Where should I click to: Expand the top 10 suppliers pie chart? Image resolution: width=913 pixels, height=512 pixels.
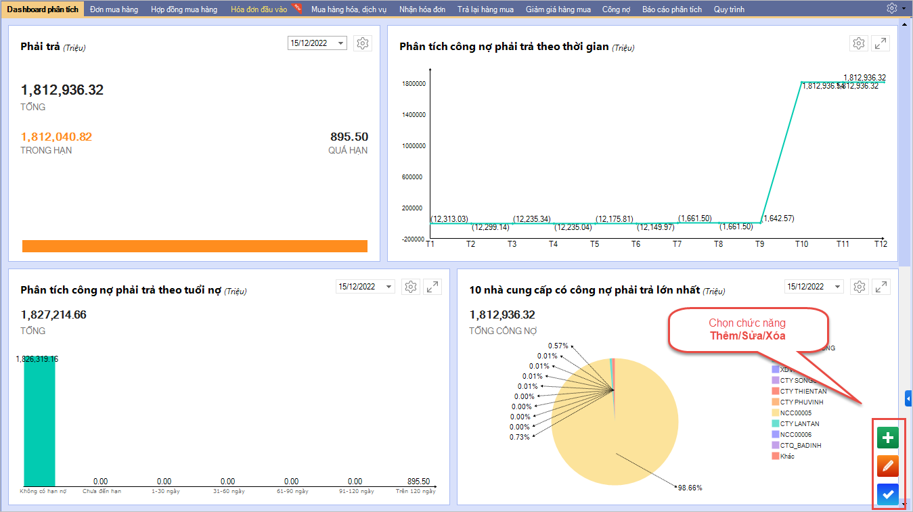coord(881,287)
